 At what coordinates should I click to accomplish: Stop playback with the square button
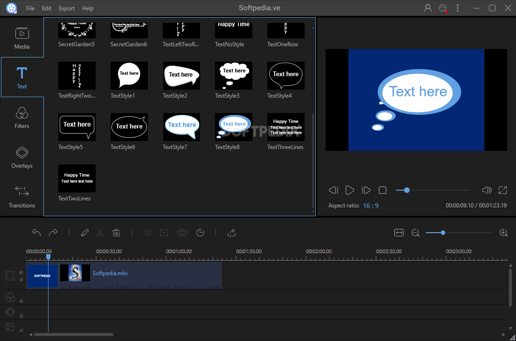[383, 190]
